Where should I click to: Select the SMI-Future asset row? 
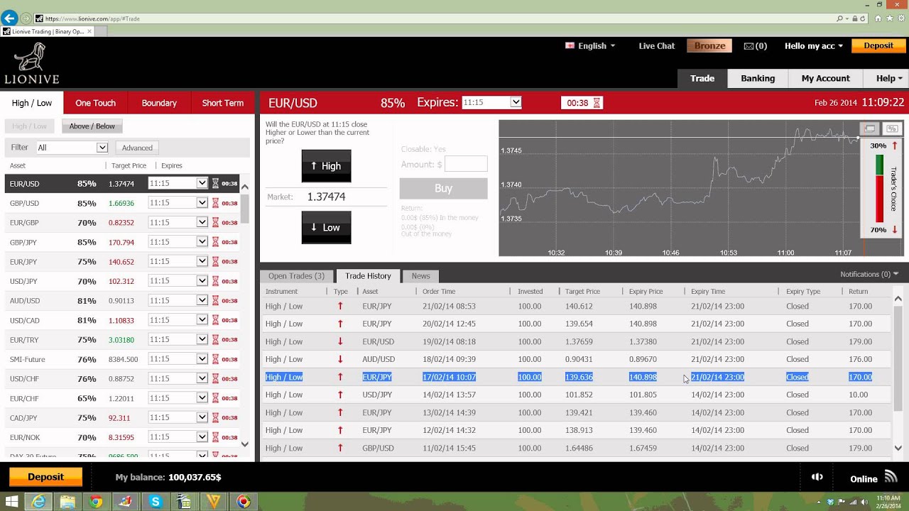pyautogui.click(x=122, y=359)
